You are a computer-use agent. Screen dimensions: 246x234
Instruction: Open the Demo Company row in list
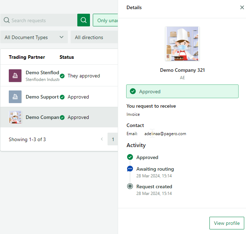(x=59, y=117)
